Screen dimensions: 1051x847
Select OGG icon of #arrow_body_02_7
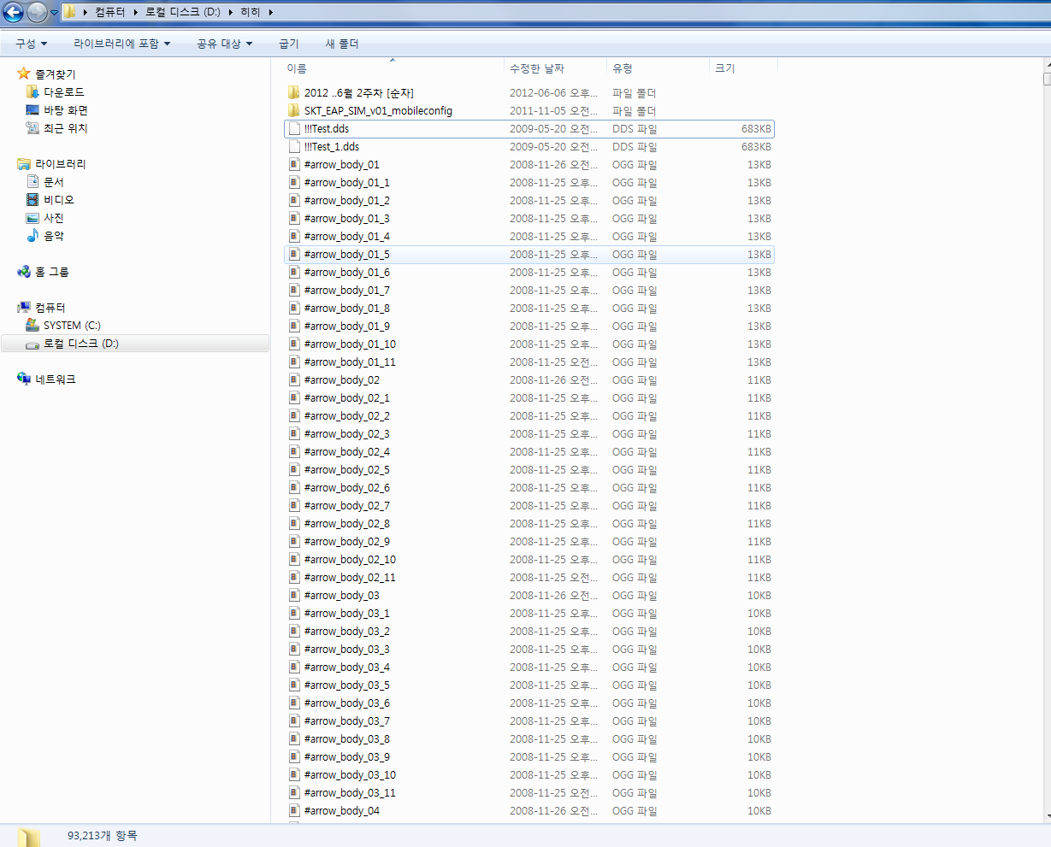[x=294, y=505]
